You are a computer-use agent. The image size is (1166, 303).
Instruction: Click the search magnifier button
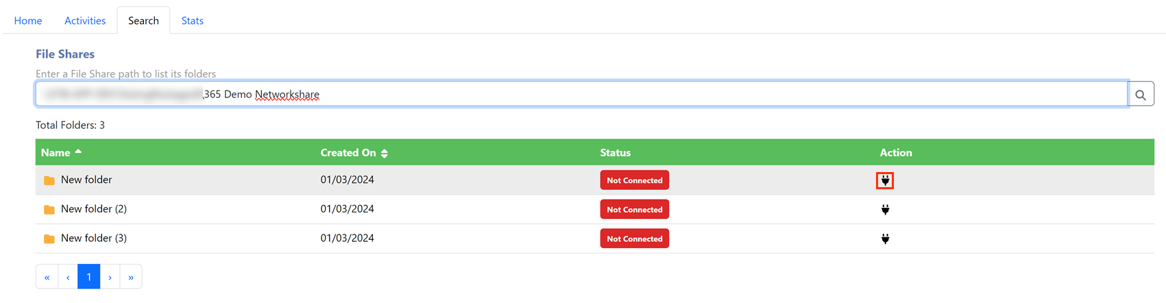[1141, 95]
